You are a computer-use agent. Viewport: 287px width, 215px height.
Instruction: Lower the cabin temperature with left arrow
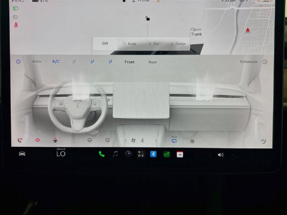50,154
